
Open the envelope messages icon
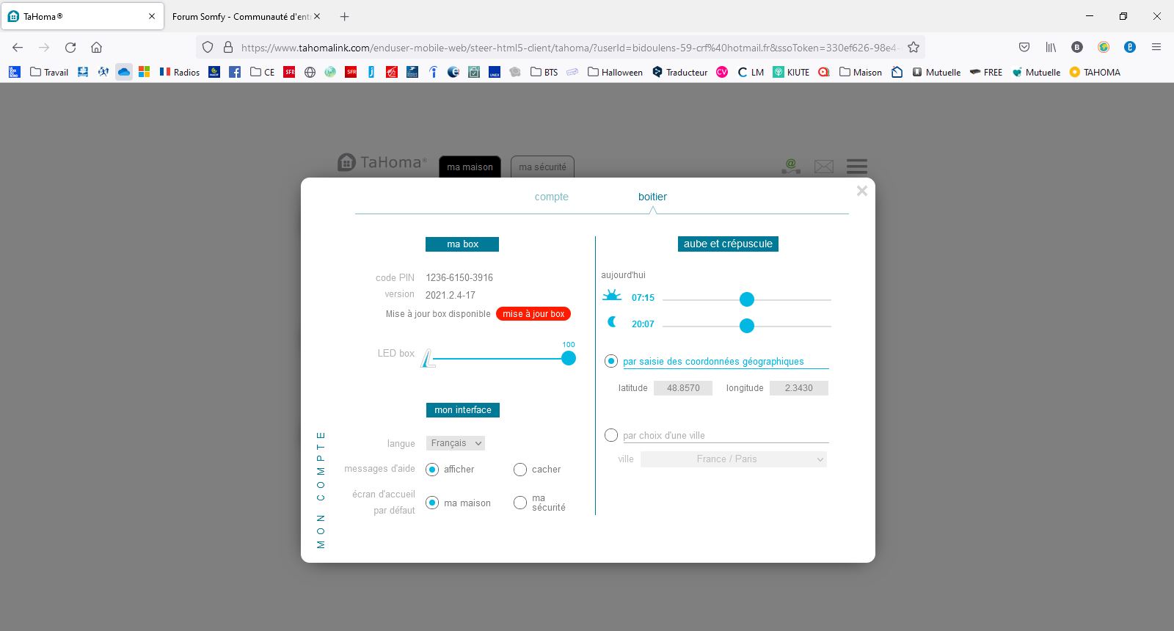[x=824, y=167]
